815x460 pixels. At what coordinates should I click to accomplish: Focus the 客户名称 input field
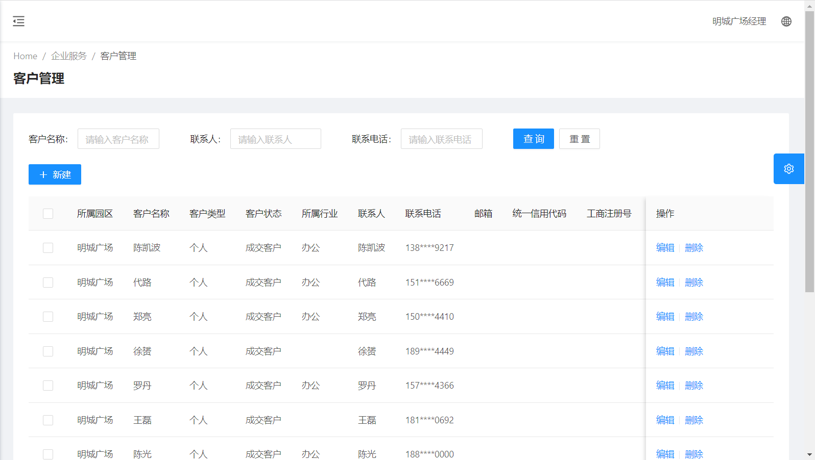(x=118, y=139)
